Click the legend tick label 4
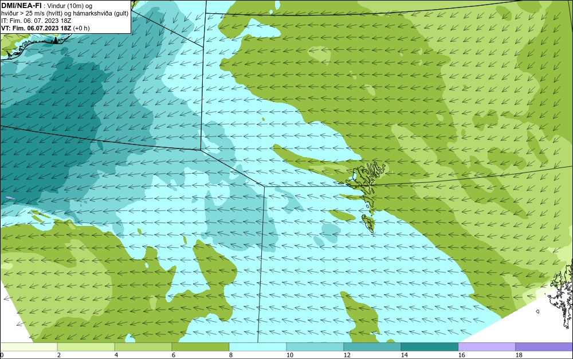The width and height of the screenshot is (573, 359). (x=116, y=355)
